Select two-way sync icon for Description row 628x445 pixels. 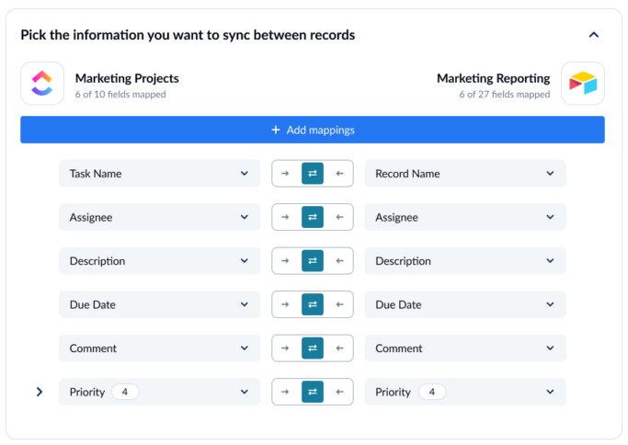(313, 261)
